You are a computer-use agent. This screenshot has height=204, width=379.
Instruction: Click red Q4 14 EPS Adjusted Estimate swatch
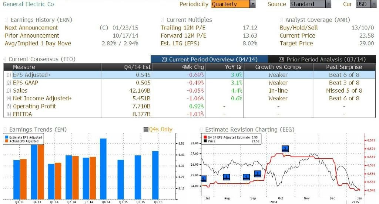click(x=205, y=137)
